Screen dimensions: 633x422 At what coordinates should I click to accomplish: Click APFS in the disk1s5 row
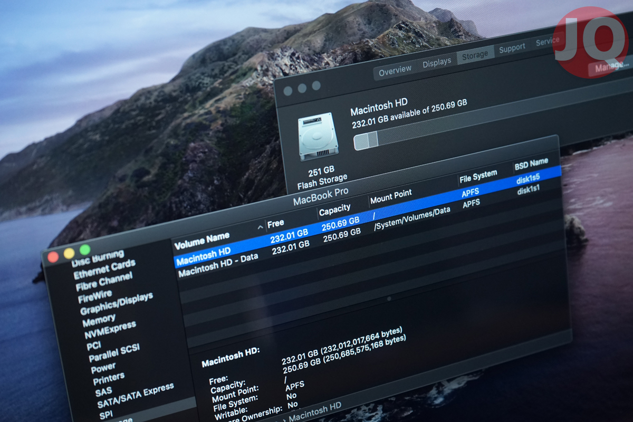(x=471, y=194)
